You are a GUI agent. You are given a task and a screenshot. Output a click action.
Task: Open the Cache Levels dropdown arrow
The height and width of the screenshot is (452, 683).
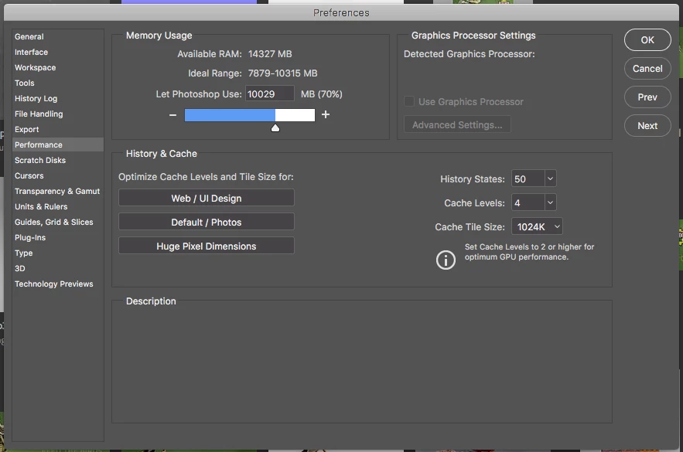(x=550, y=202)
